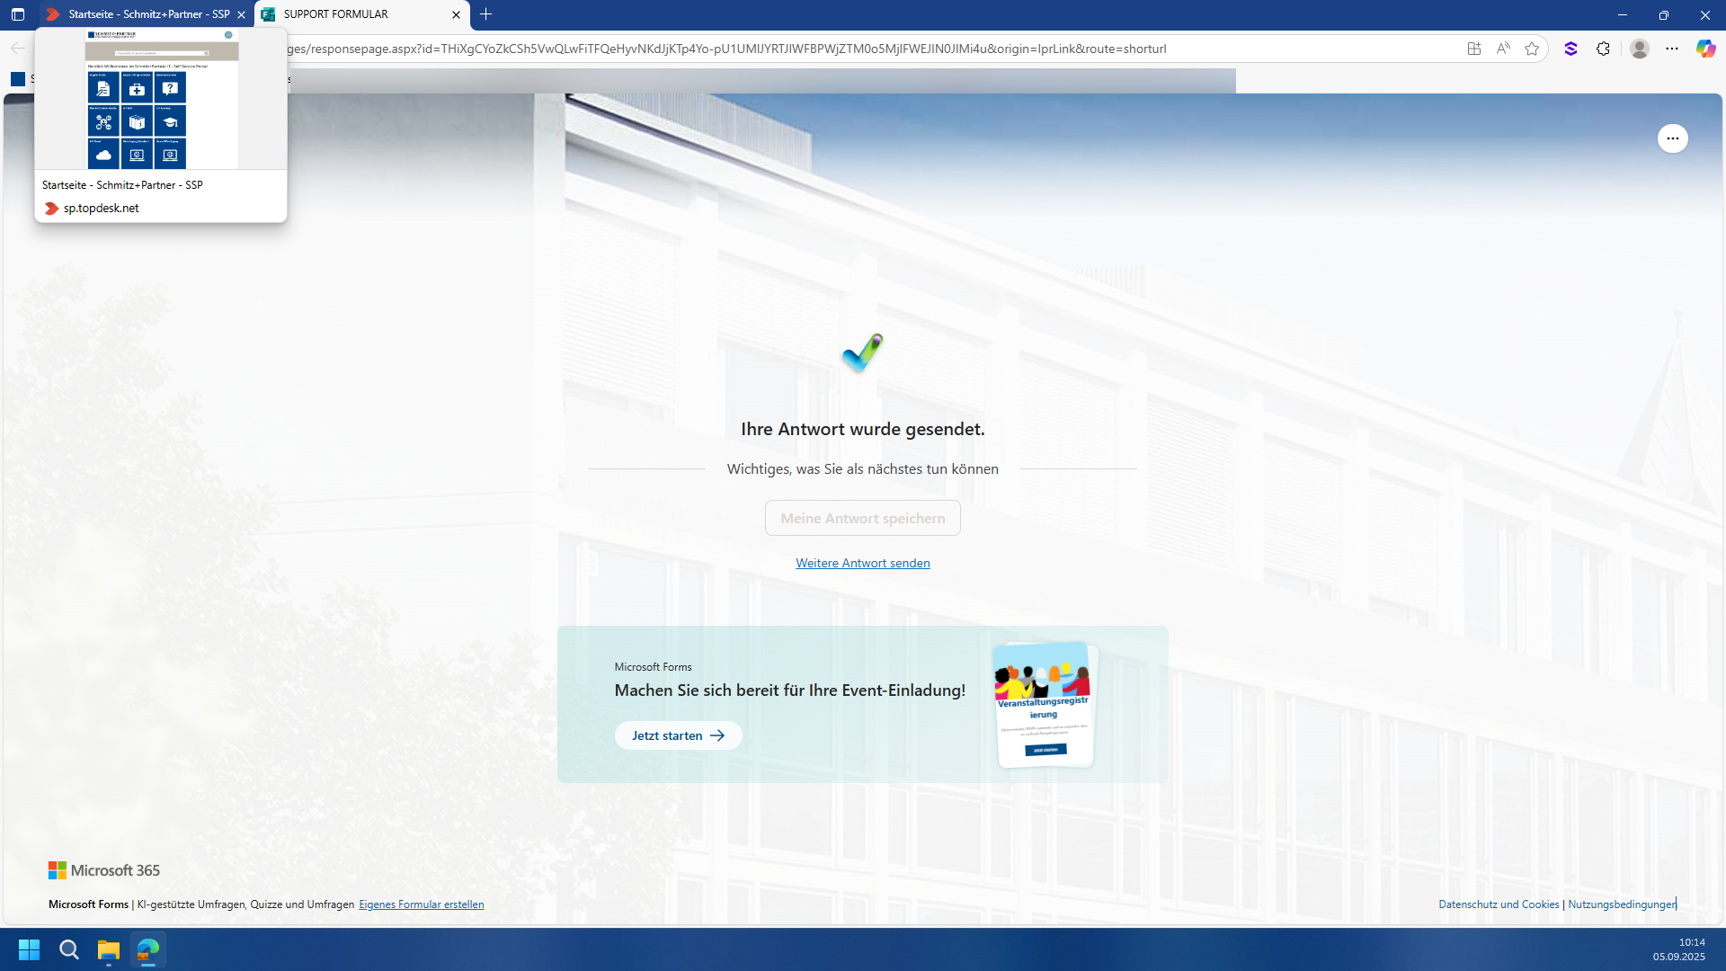Expand form options three-dot button
This screenshot has height=971, width=1726.
[x=1672, y=138]
